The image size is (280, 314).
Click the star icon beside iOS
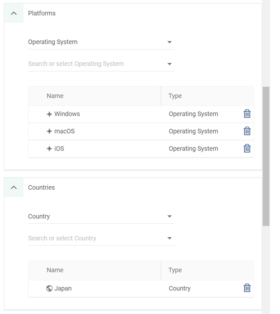click(49, 149)
